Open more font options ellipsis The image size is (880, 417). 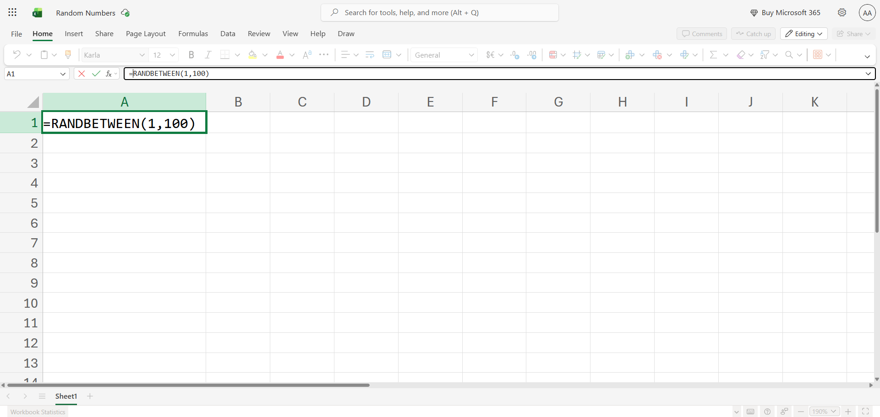coord(324,54)
